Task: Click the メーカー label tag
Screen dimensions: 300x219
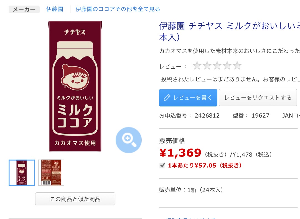Action: pos(24,9)
